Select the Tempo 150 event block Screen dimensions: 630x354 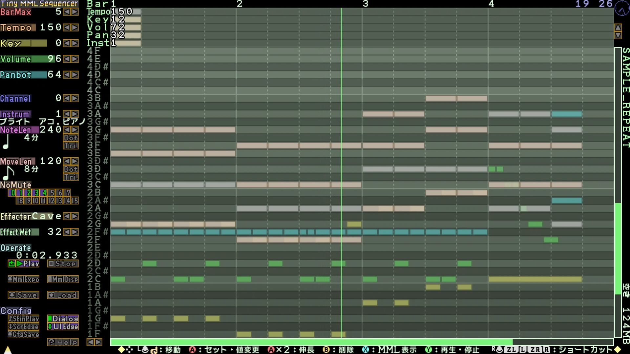126,12
